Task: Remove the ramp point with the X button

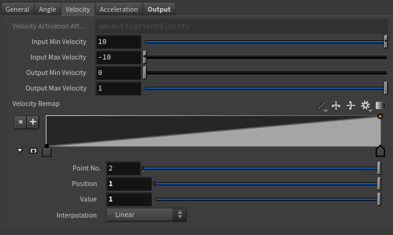Action: pos(20,122)
